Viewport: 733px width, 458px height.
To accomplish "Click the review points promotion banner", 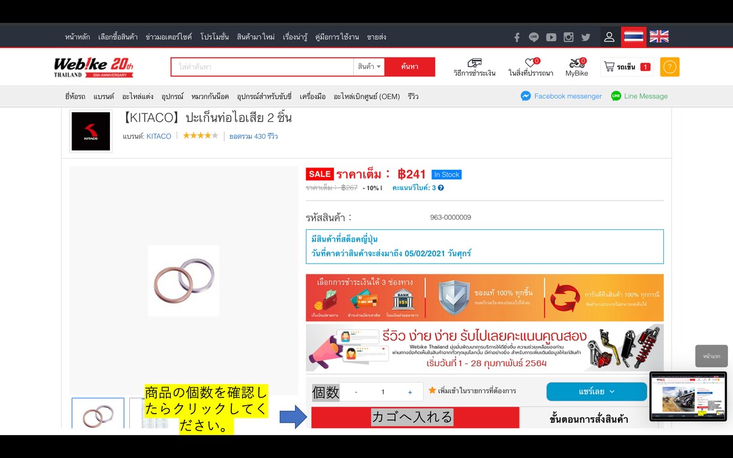I will point(485,348).
